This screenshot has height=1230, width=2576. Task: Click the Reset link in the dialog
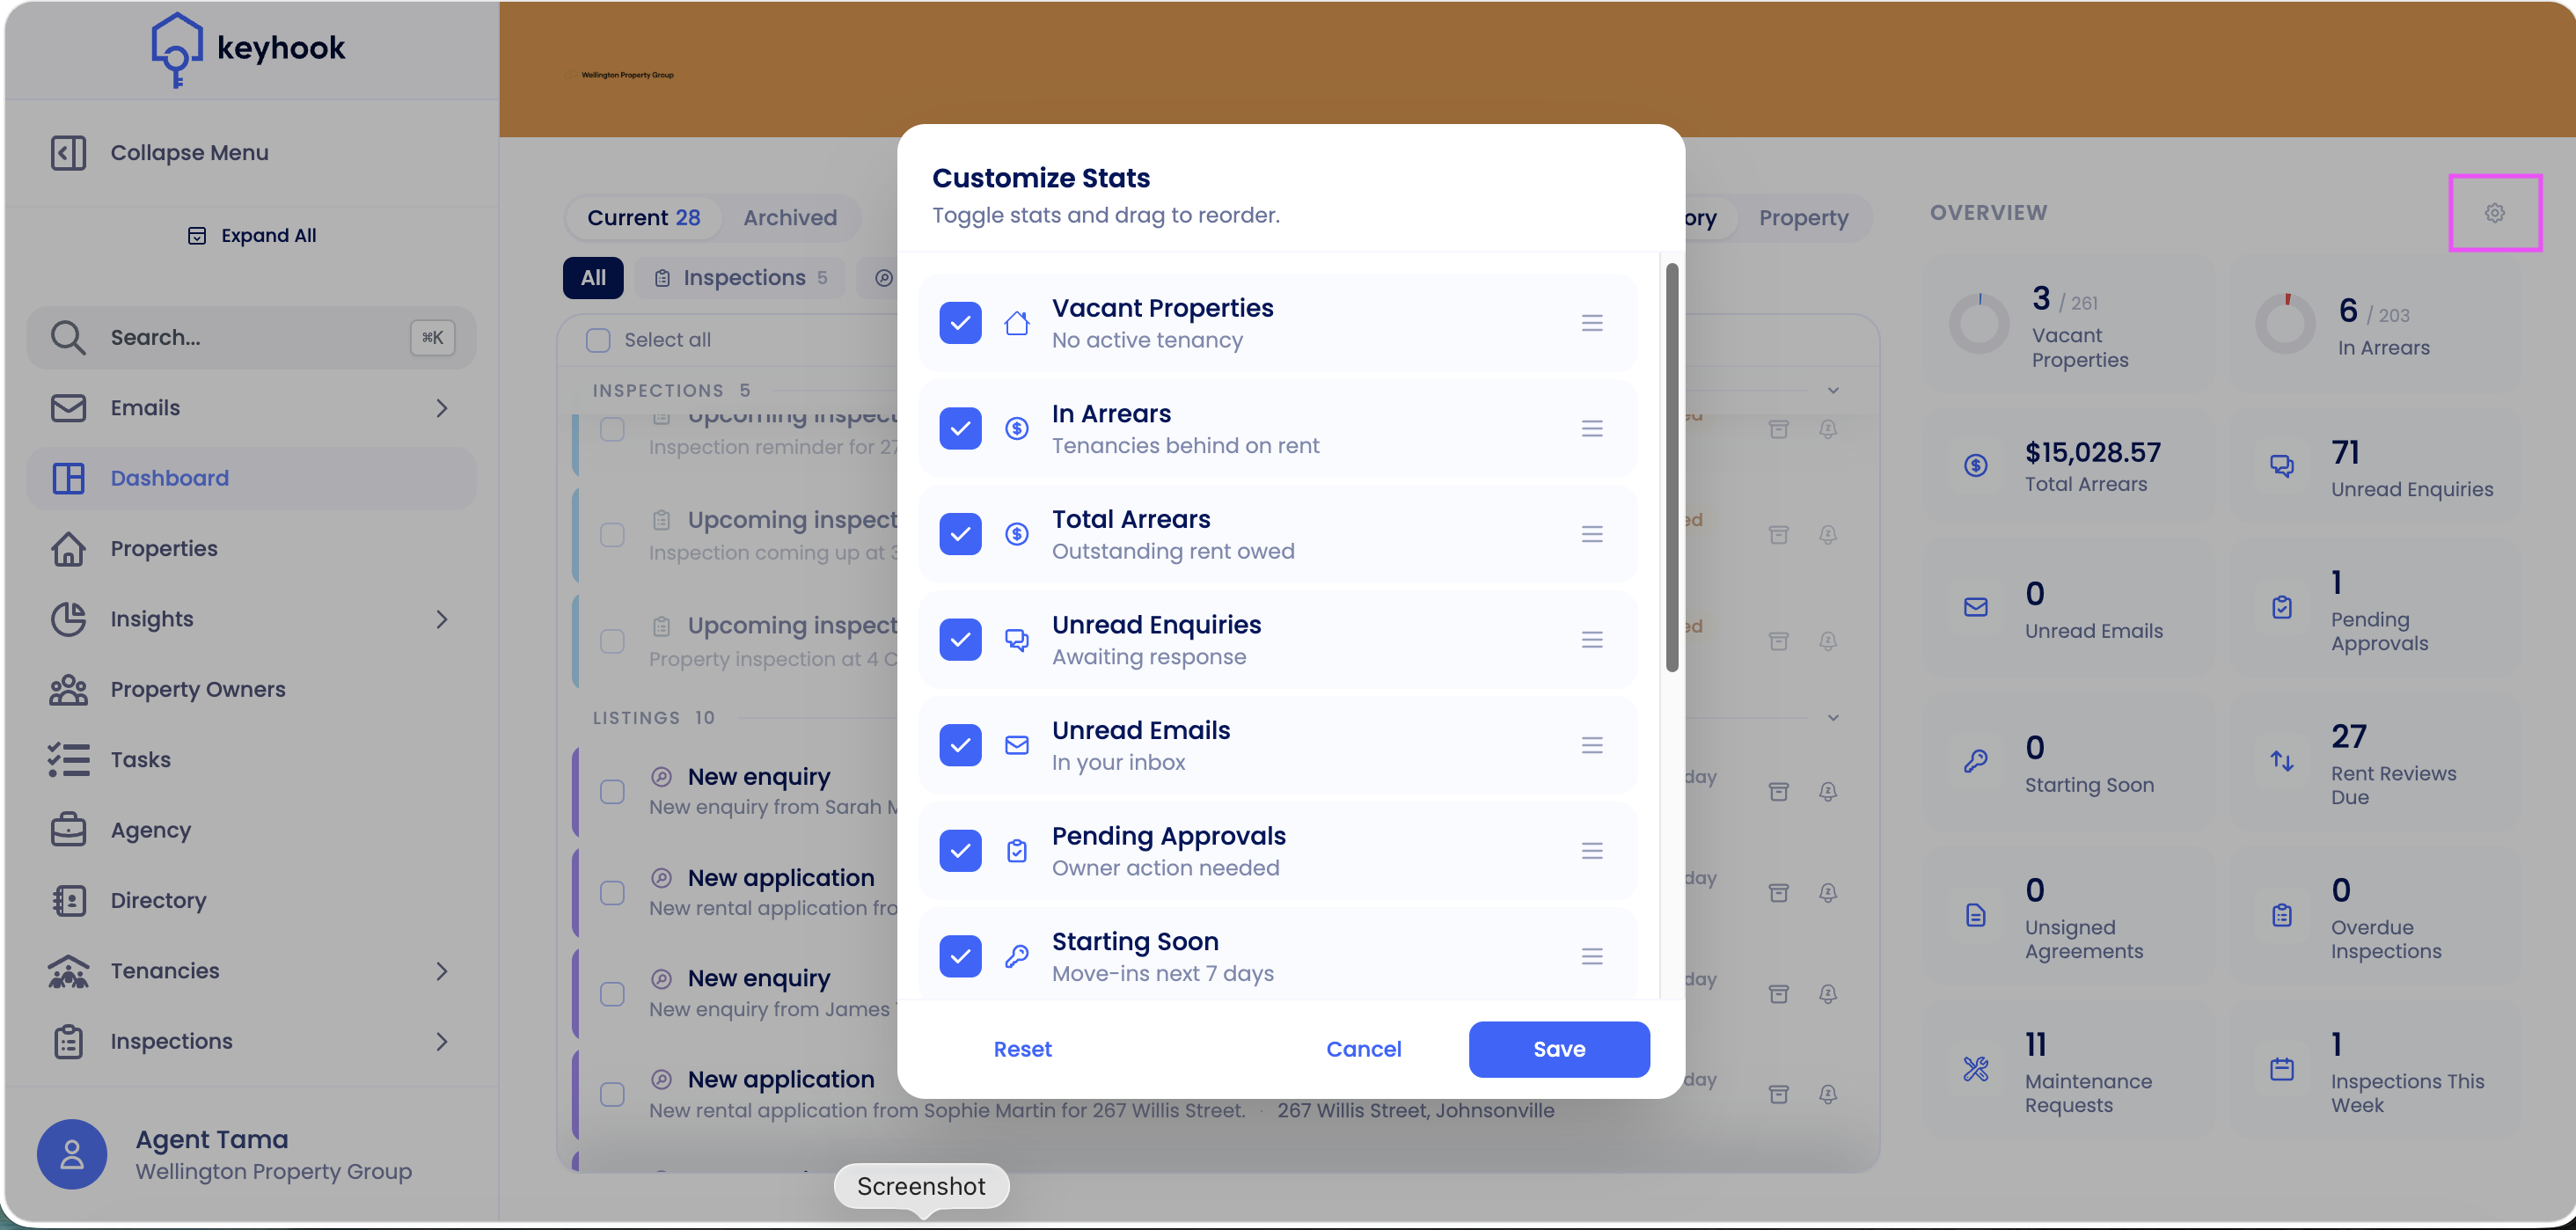click(1022, 1049)
